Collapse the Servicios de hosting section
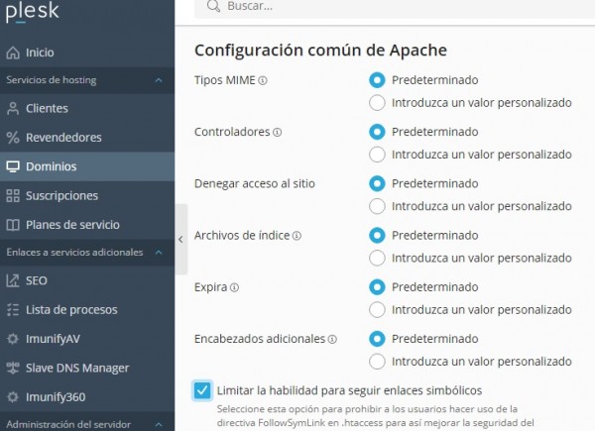 tap(159, 80)
